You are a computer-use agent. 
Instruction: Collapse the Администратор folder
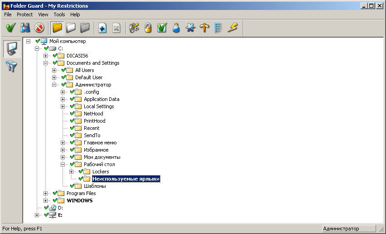[54, 85]
